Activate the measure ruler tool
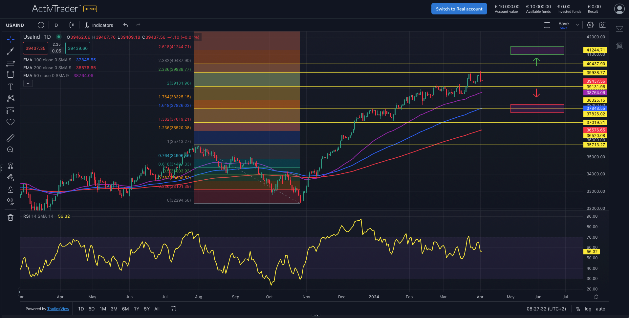629x318 pixels. 11,138
